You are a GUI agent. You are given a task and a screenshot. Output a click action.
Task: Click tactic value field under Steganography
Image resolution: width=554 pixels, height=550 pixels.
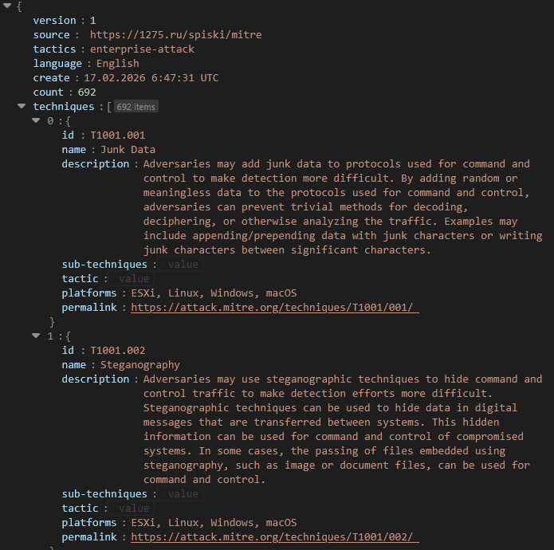coord(133,509)
